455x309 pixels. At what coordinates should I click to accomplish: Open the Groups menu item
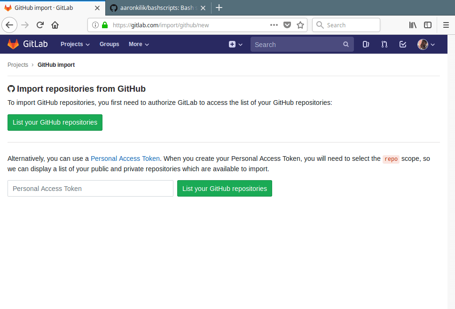coord(110,44)
